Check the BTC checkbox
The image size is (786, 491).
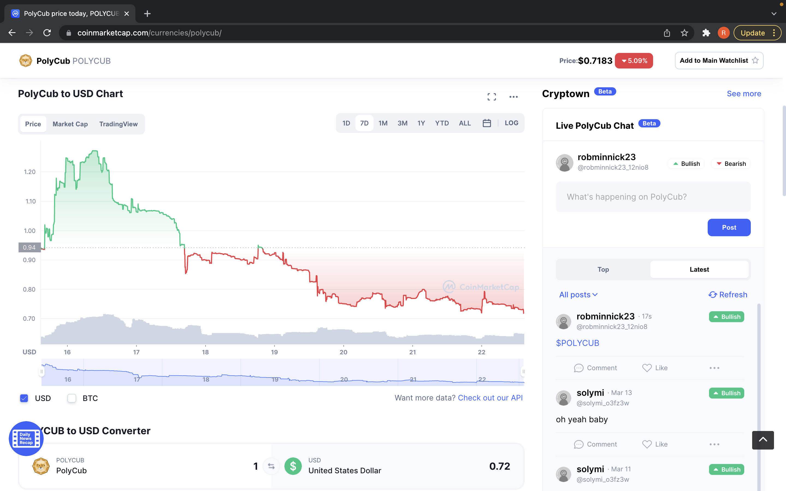[x=72, y=398]
